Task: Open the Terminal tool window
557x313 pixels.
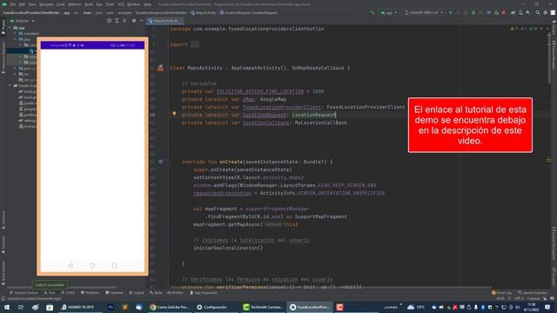Action: point(114,293)
